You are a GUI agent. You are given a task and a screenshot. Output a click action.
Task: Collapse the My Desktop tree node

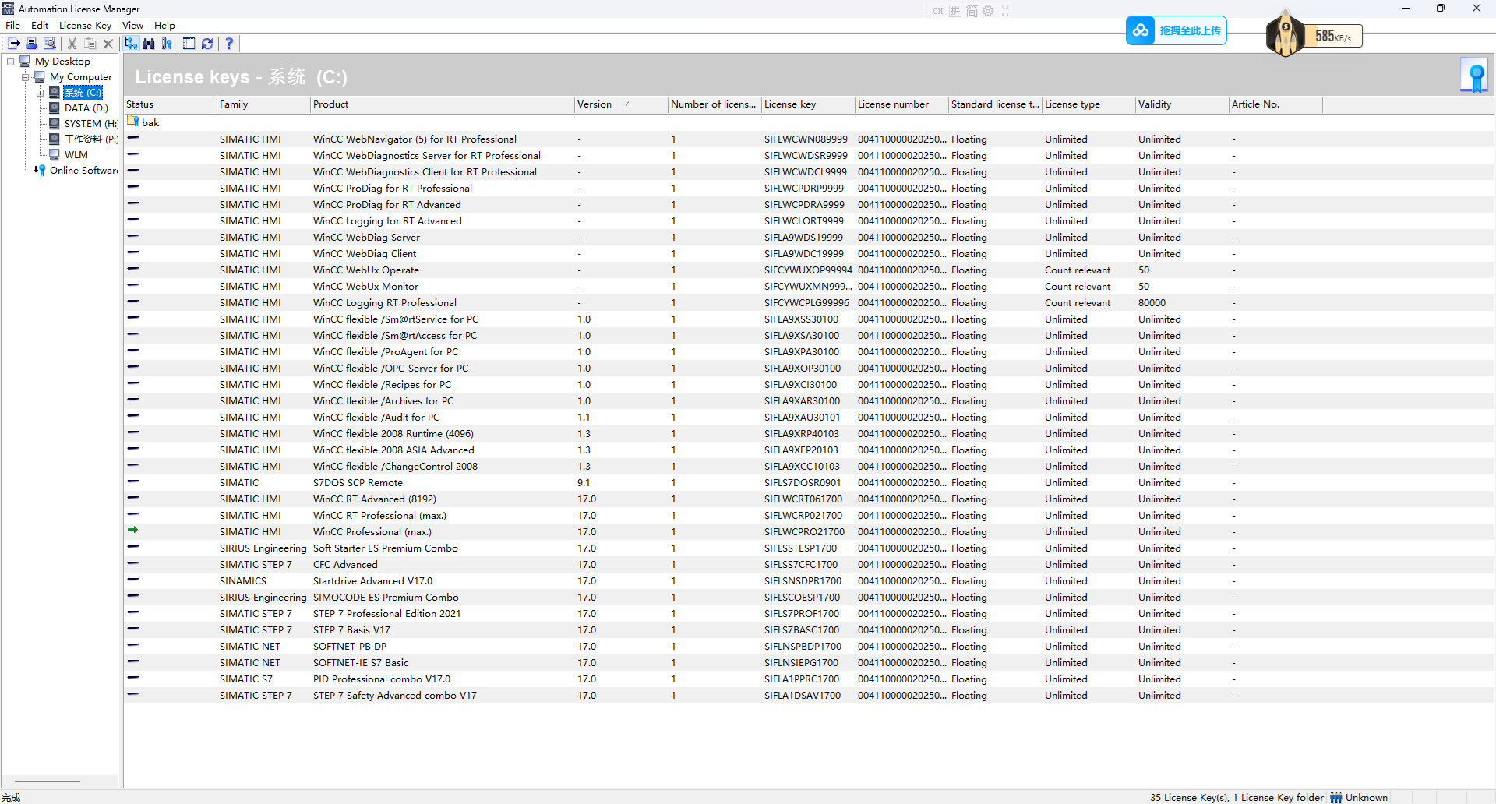click(11, 62)
